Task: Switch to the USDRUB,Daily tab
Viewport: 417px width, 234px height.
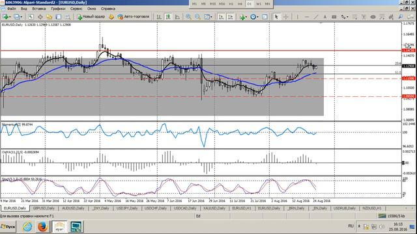Action: pos(345,208)
